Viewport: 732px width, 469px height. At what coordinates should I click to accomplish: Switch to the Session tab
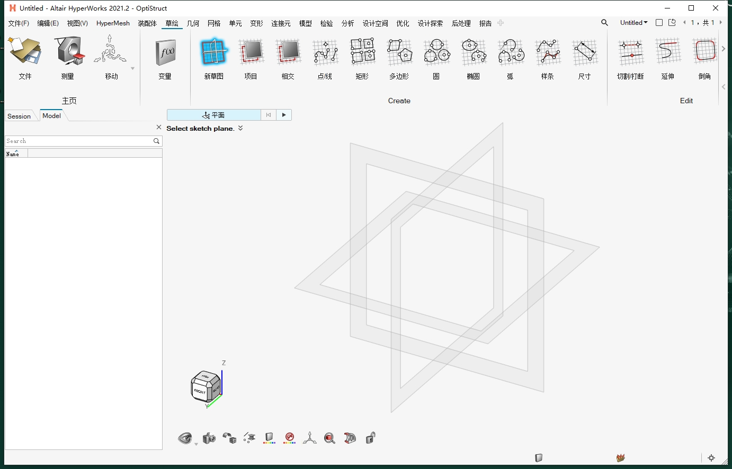(19, 116)
